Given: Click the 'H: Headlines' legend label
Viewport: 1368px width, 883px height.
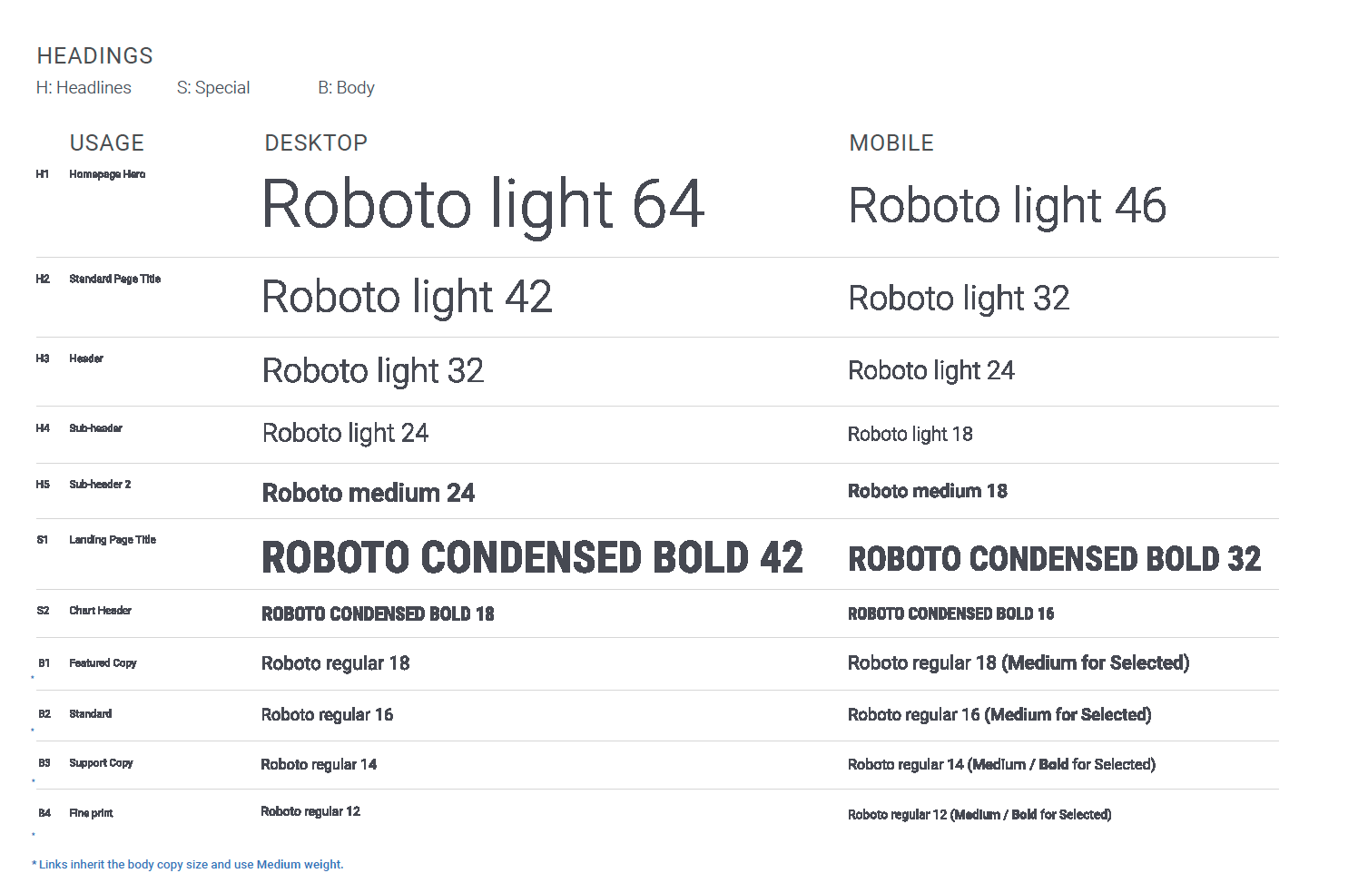Looking at the screenshot, I should coord(84,88).
